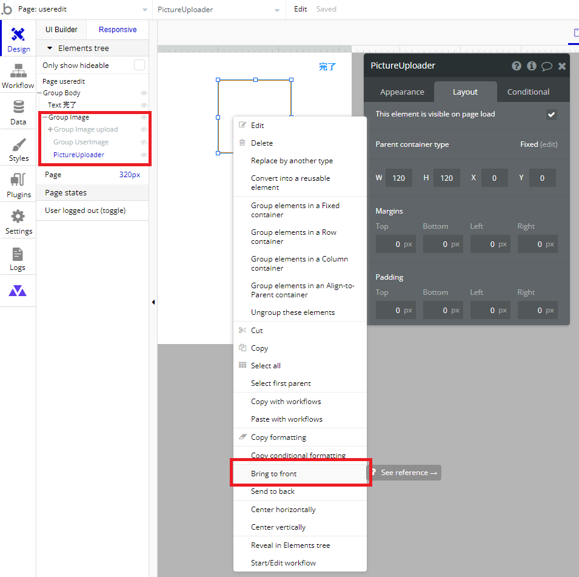
Task: Click the Bubble logo icon
Action: pos(7,9)
